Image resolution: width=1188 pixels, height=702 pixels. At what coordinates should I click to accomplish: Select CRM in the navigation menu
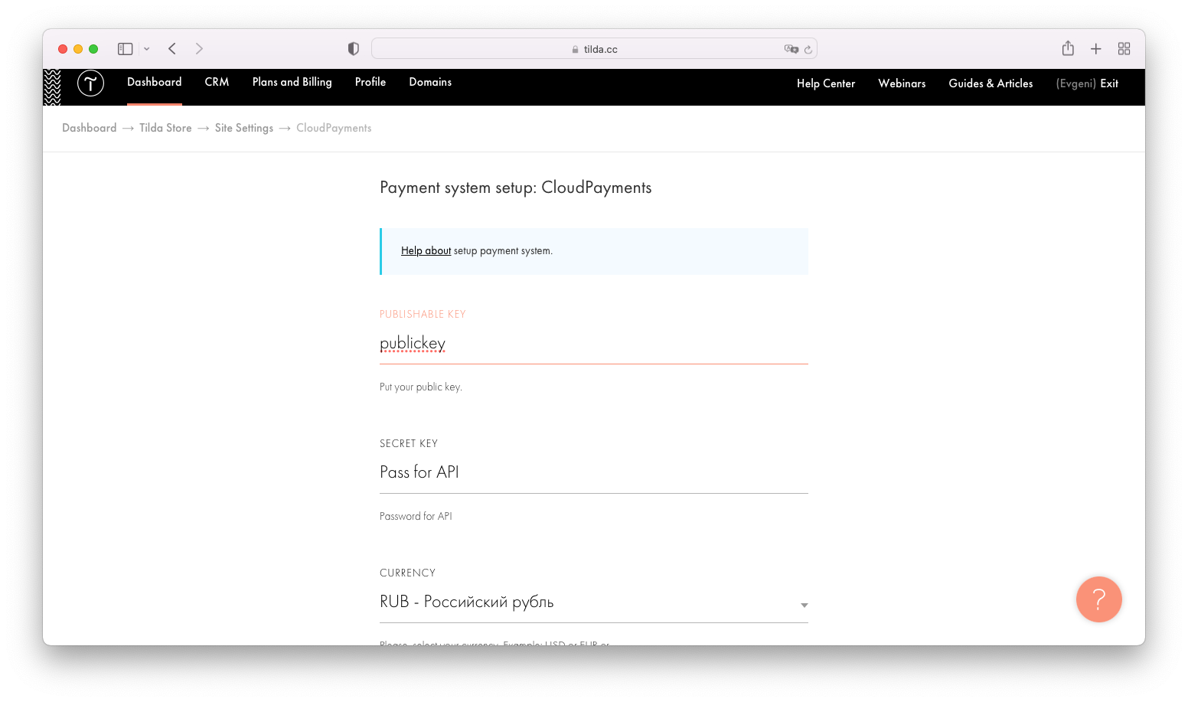[217, 82]
